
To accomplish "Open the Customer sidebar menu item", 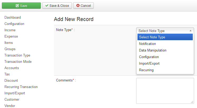I will pyautogui.click(x=12, y=100).
